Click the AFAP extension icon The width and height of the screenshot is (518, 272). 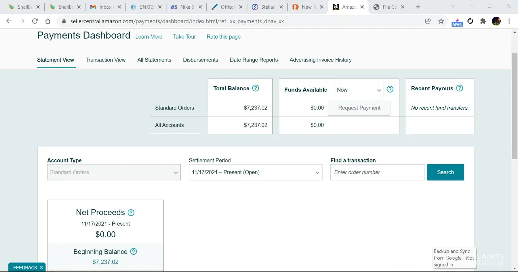[457, 22]
